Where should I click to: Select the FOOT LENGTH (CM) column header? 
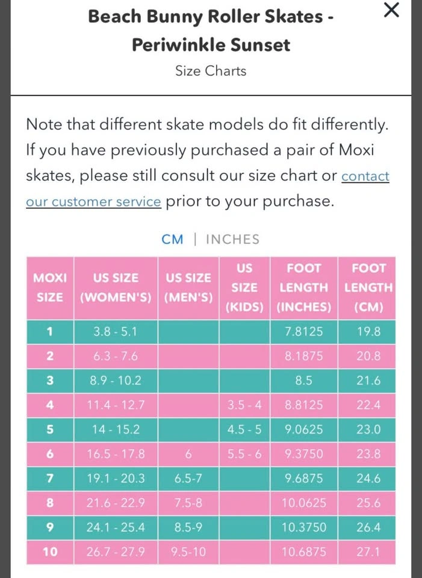point(368,288)
